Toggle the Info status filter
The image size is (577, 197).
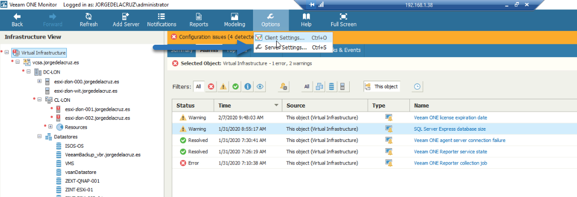pyautogui.click(x=248, y=86)
